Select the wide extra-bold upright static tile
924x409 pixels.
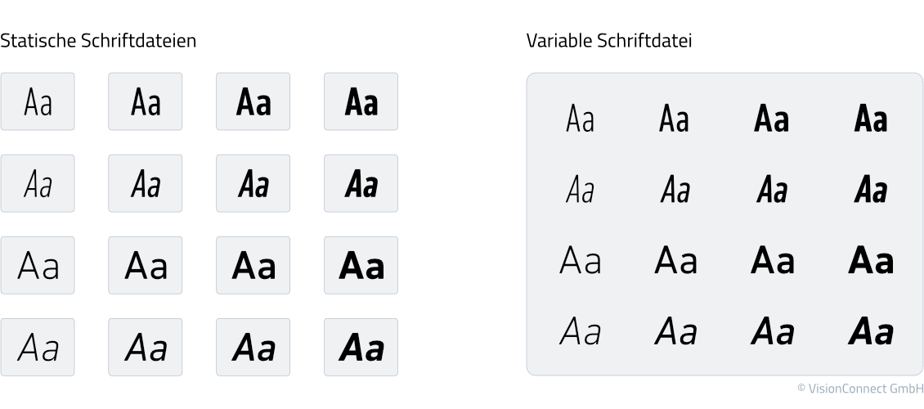coord(361,265)
